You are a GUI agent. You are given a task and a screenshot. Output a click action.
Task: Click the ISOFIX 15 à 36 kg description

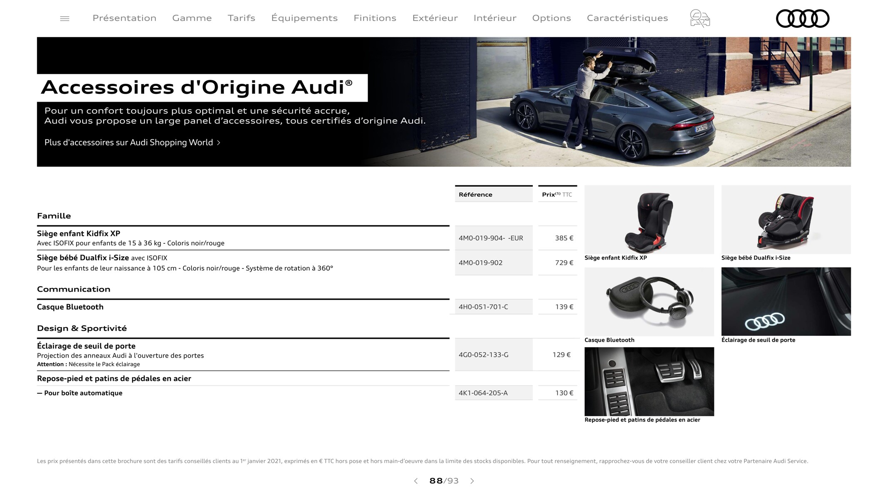point(131,243)
